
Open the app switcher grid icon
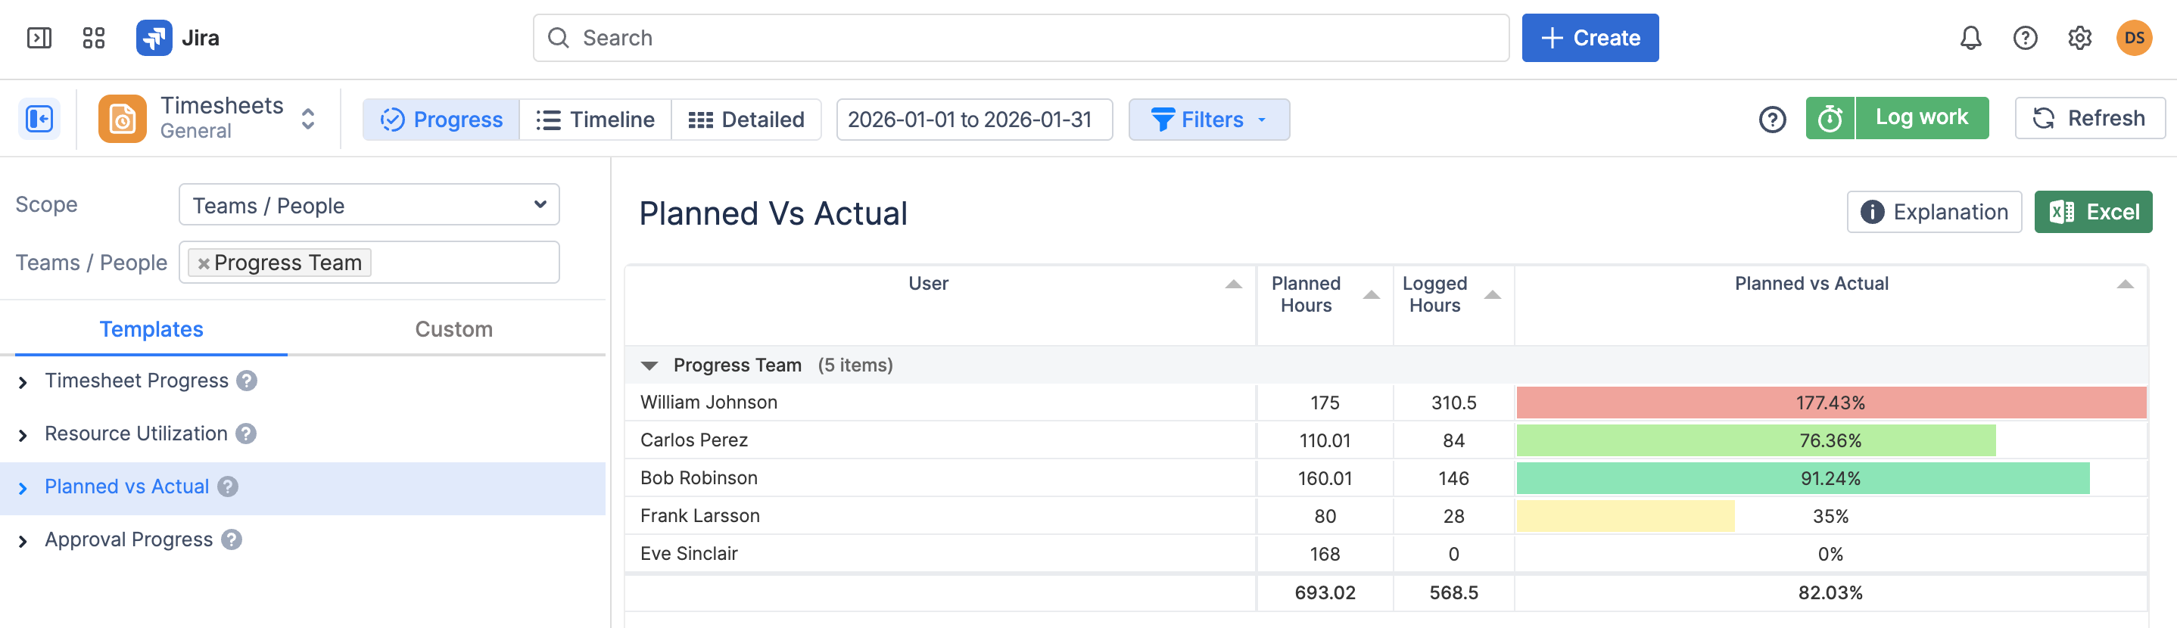(93, 38)
